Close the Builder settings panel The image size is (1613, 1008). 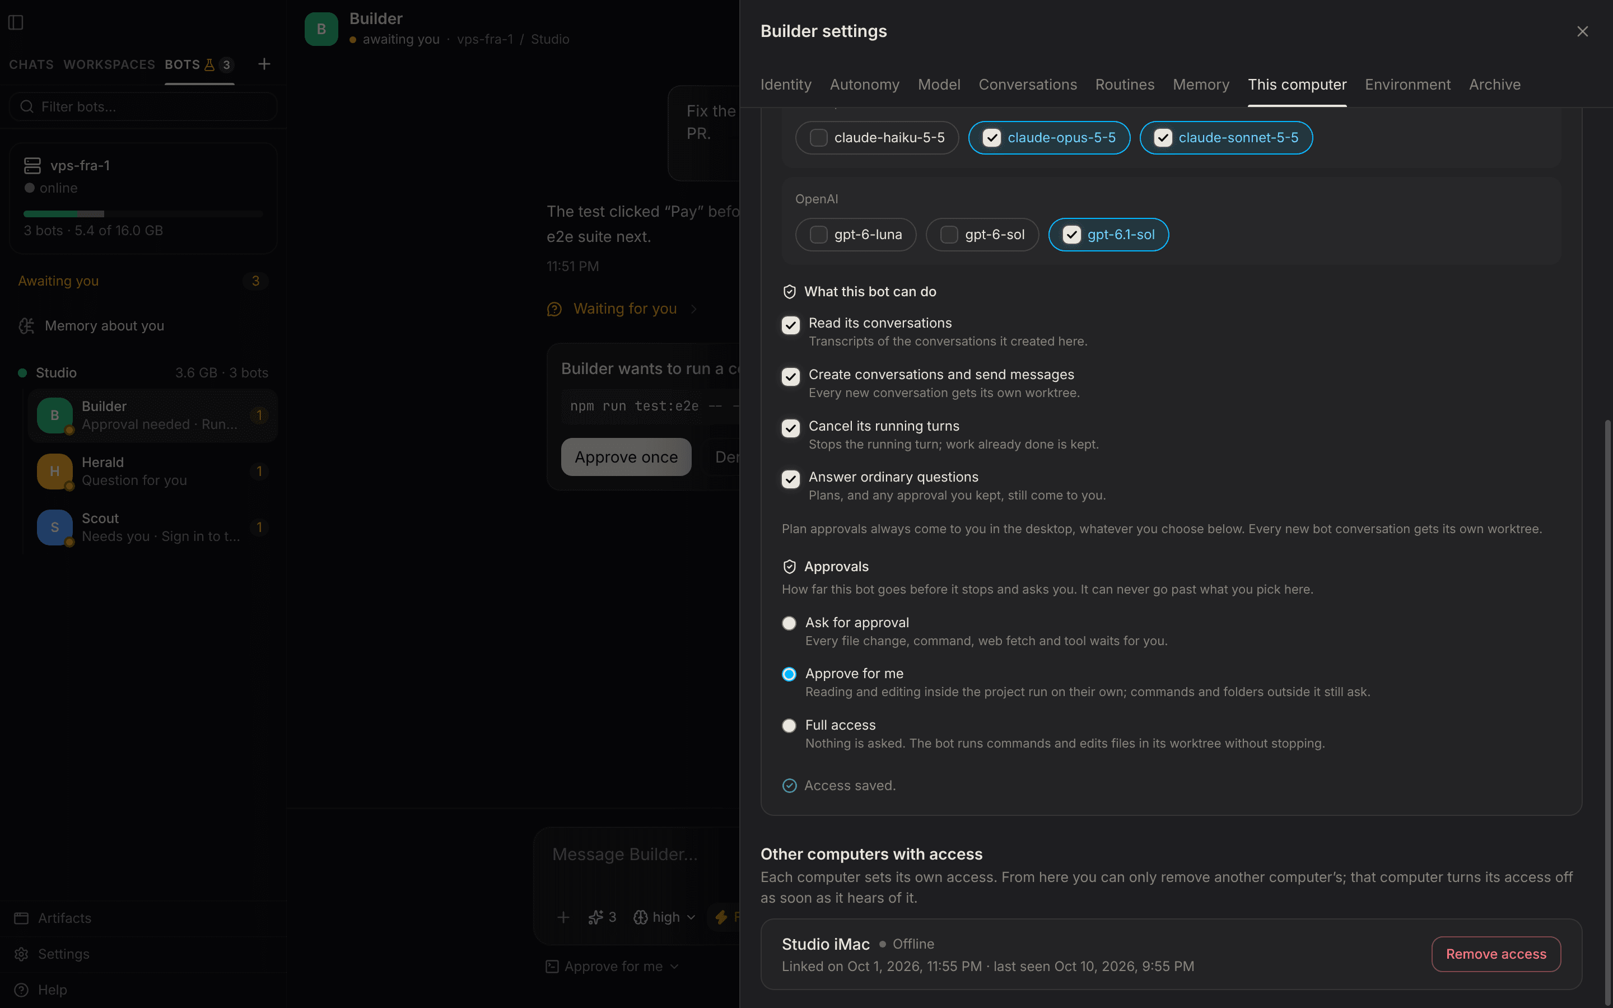click(x=1582, y=31)
